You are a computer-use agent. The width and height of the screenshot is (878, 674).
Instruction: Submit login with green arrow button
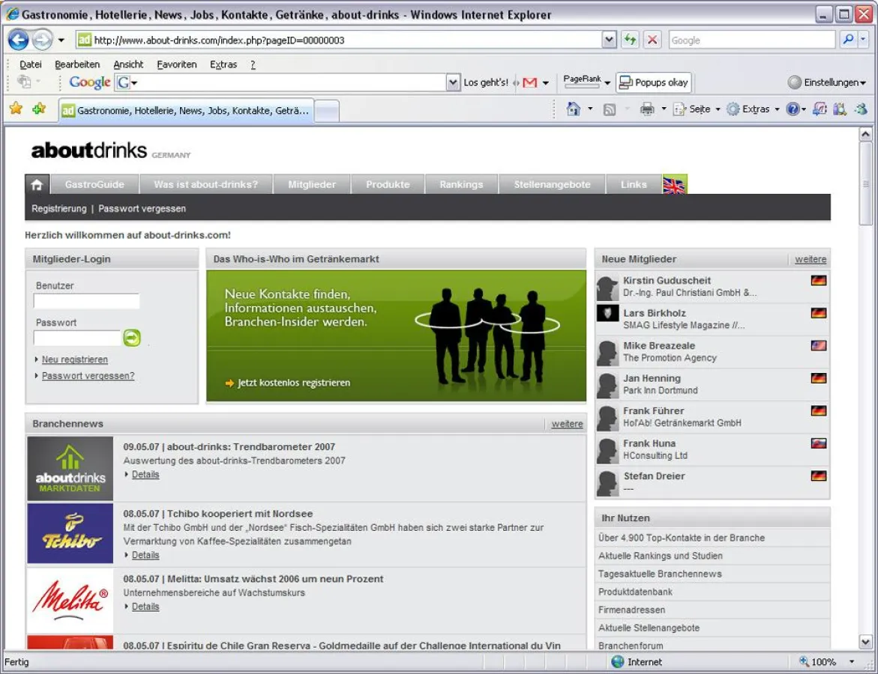(x=132, y=338)
